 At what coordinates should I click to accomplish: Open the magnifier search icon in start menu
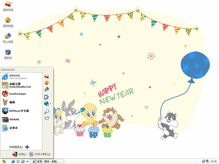47,111
